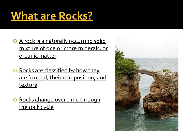Screen dimensions: 183x137
Task: Select the bullet about how rocks are classified
Action: [x=63, y=78]
